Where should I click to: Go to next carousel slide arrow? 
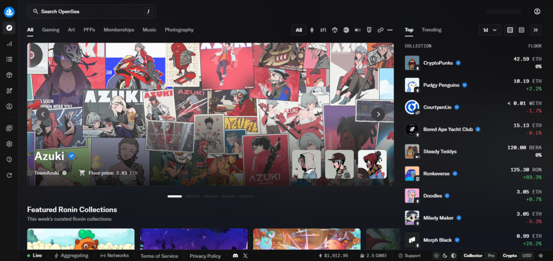[x=378, y=114]
